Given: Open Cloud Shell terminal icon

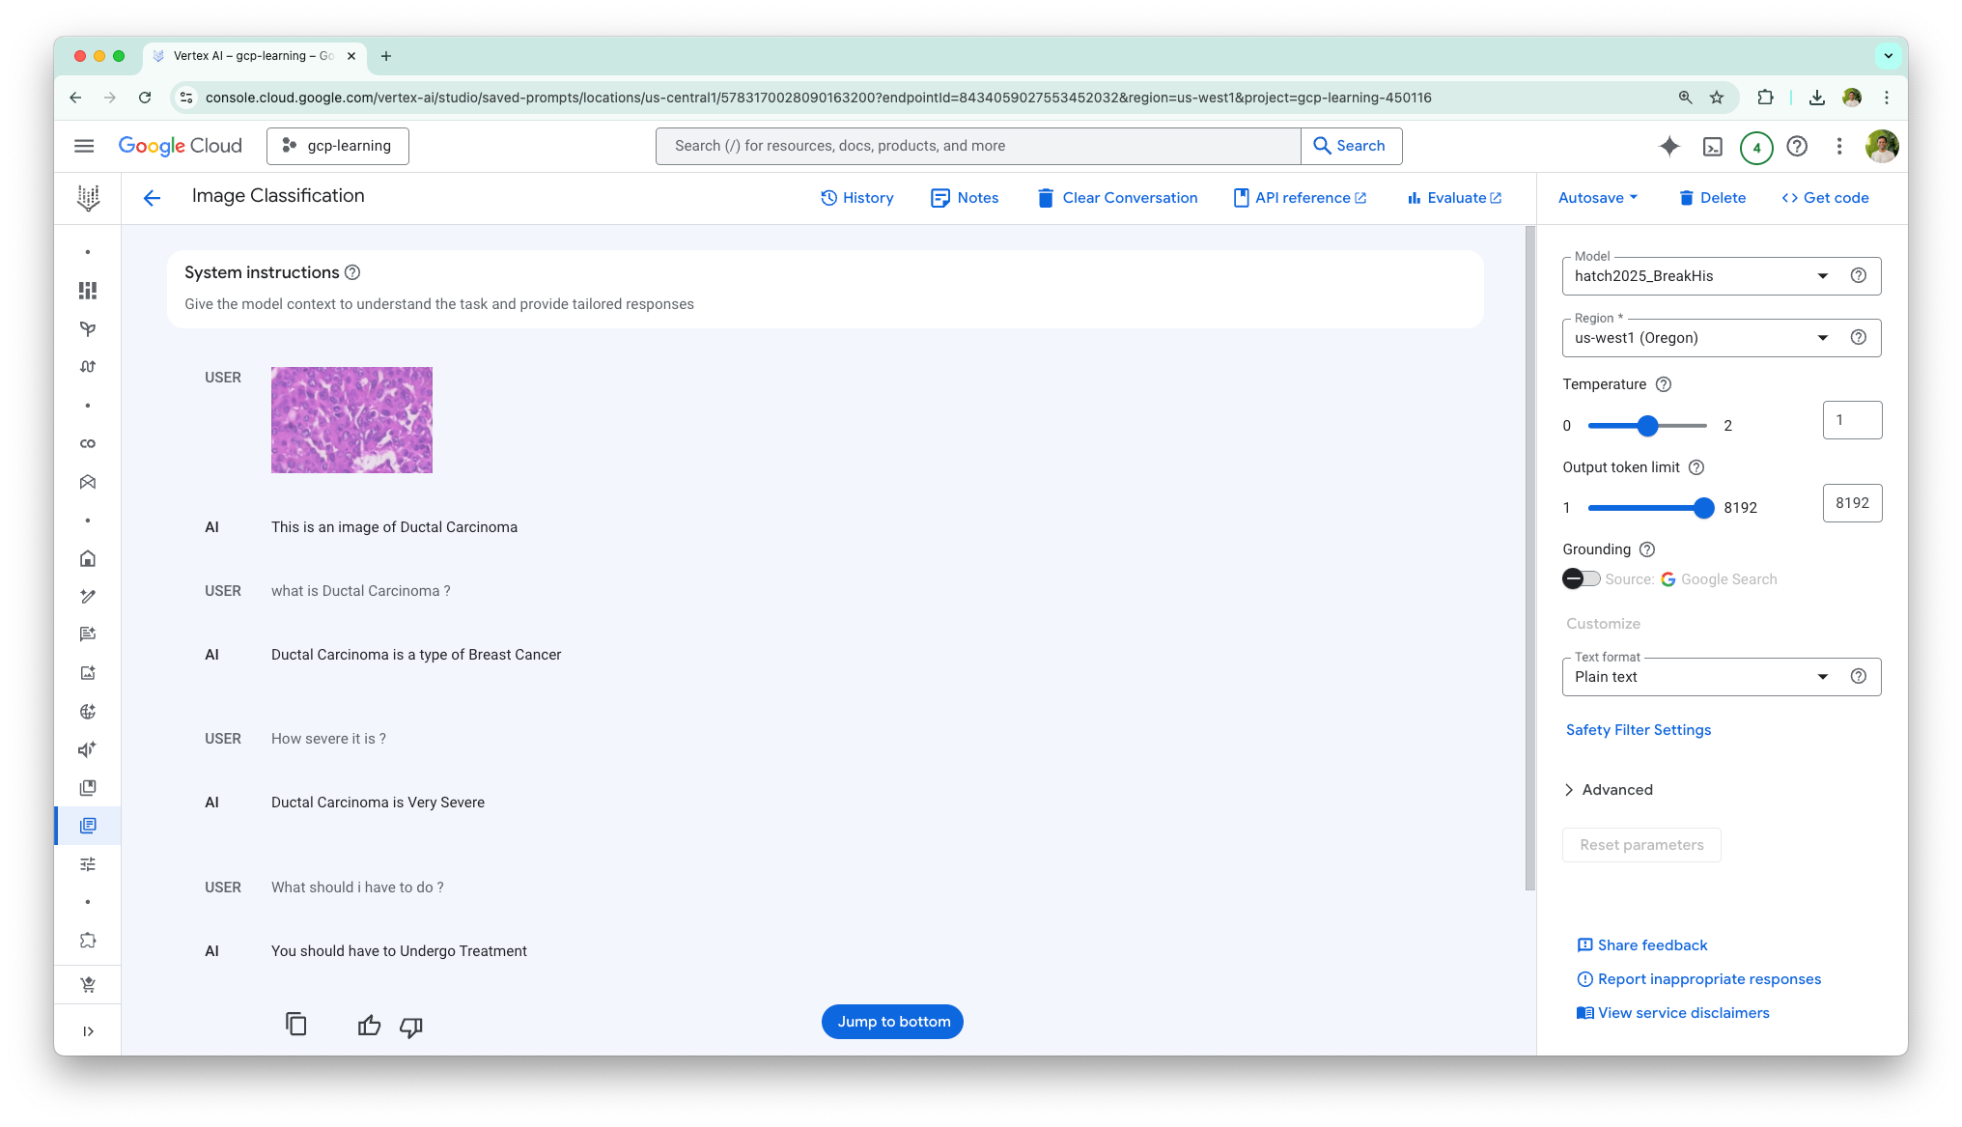Looking at the screenshot, I should (x=1712, y=147).
